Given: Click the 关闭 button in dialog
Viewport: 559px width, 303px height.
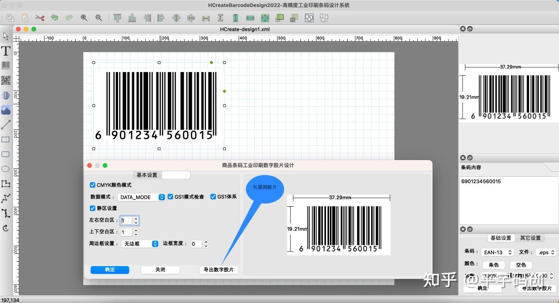Looking at the screenshot, I should coord(160,270).
